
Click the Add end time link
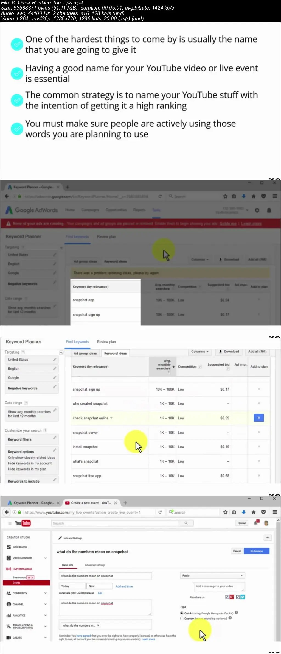tap(124, 586)
